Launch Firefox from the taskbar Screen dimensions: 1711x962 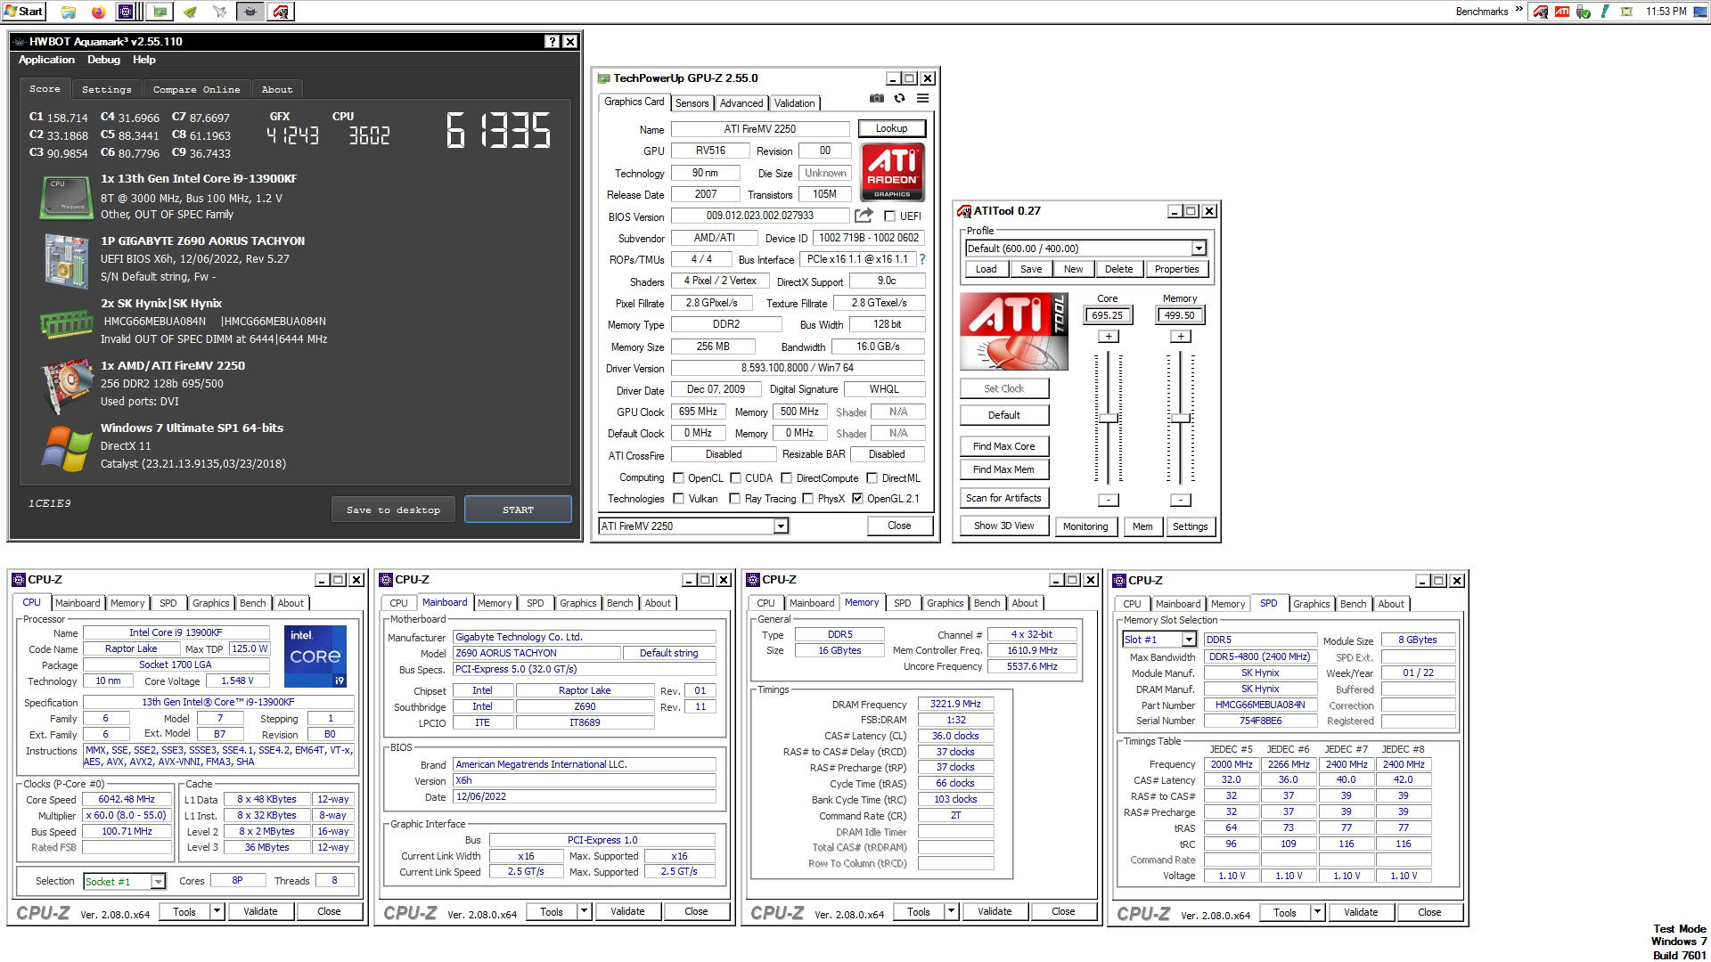coord(98,12)
